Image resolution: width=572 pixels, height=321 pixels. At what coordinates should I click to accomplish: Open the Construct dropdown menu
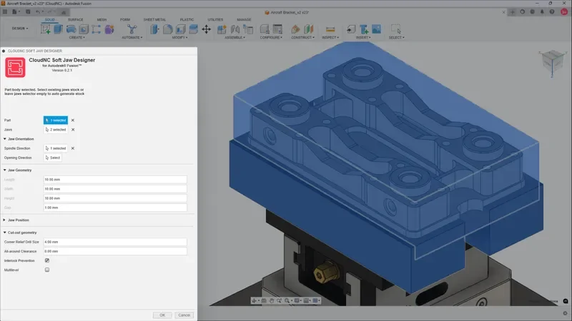pyautogui.click(x=302, y=38)
